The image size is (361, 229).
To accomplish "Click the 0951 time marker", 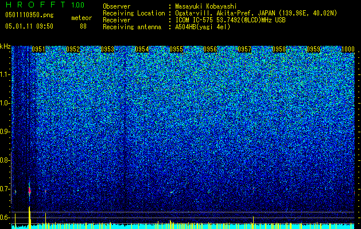I will point(38,49).
